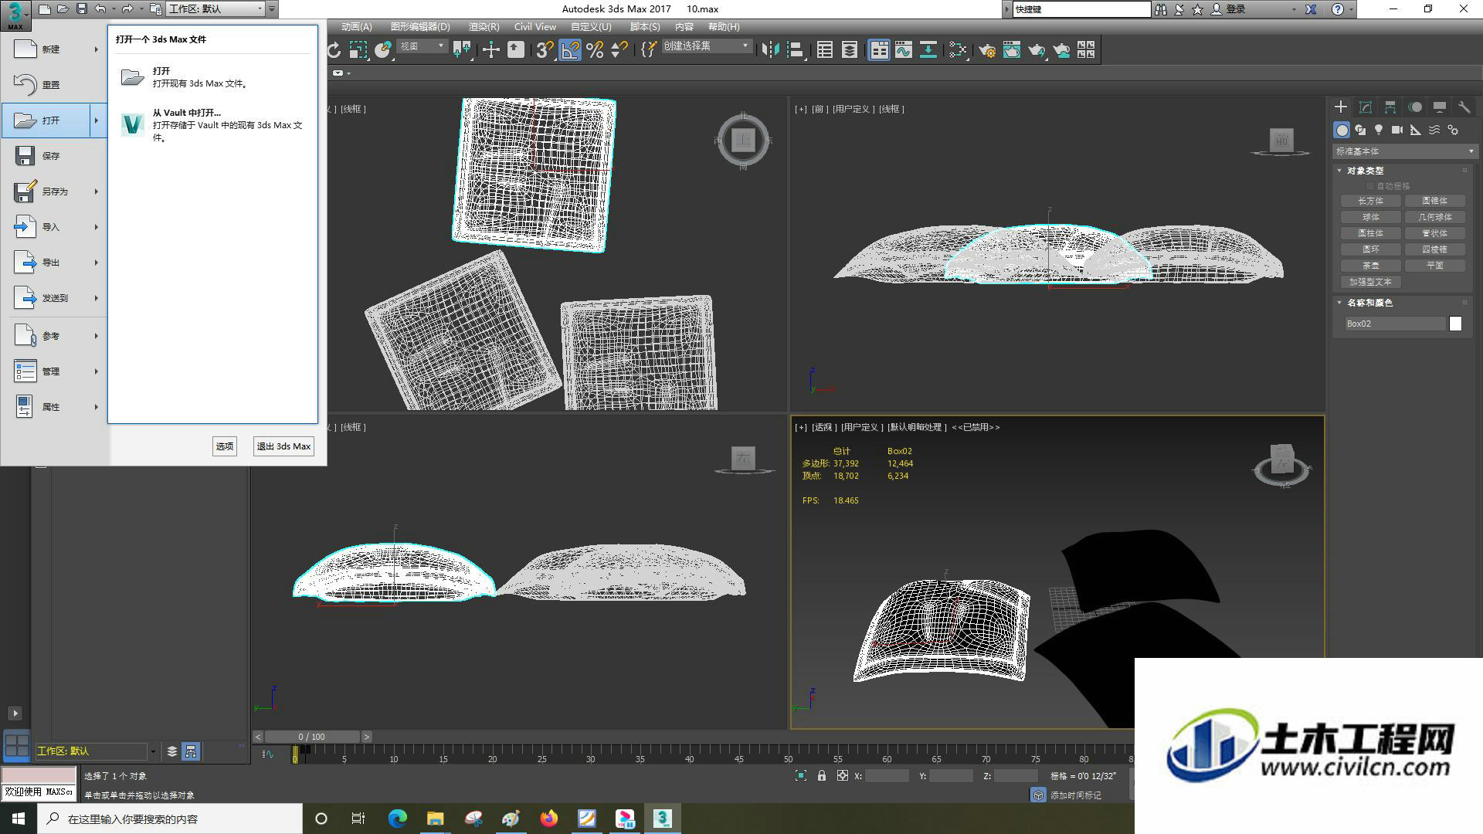Click the time slider 0 / 100
Image resolution: width=1483 pixels, height=834 pixels.
[x=312, y=737]
